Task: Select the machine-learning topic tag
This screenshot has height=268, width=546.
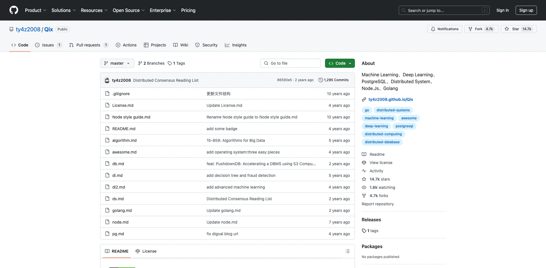Action: coord(379,118)
